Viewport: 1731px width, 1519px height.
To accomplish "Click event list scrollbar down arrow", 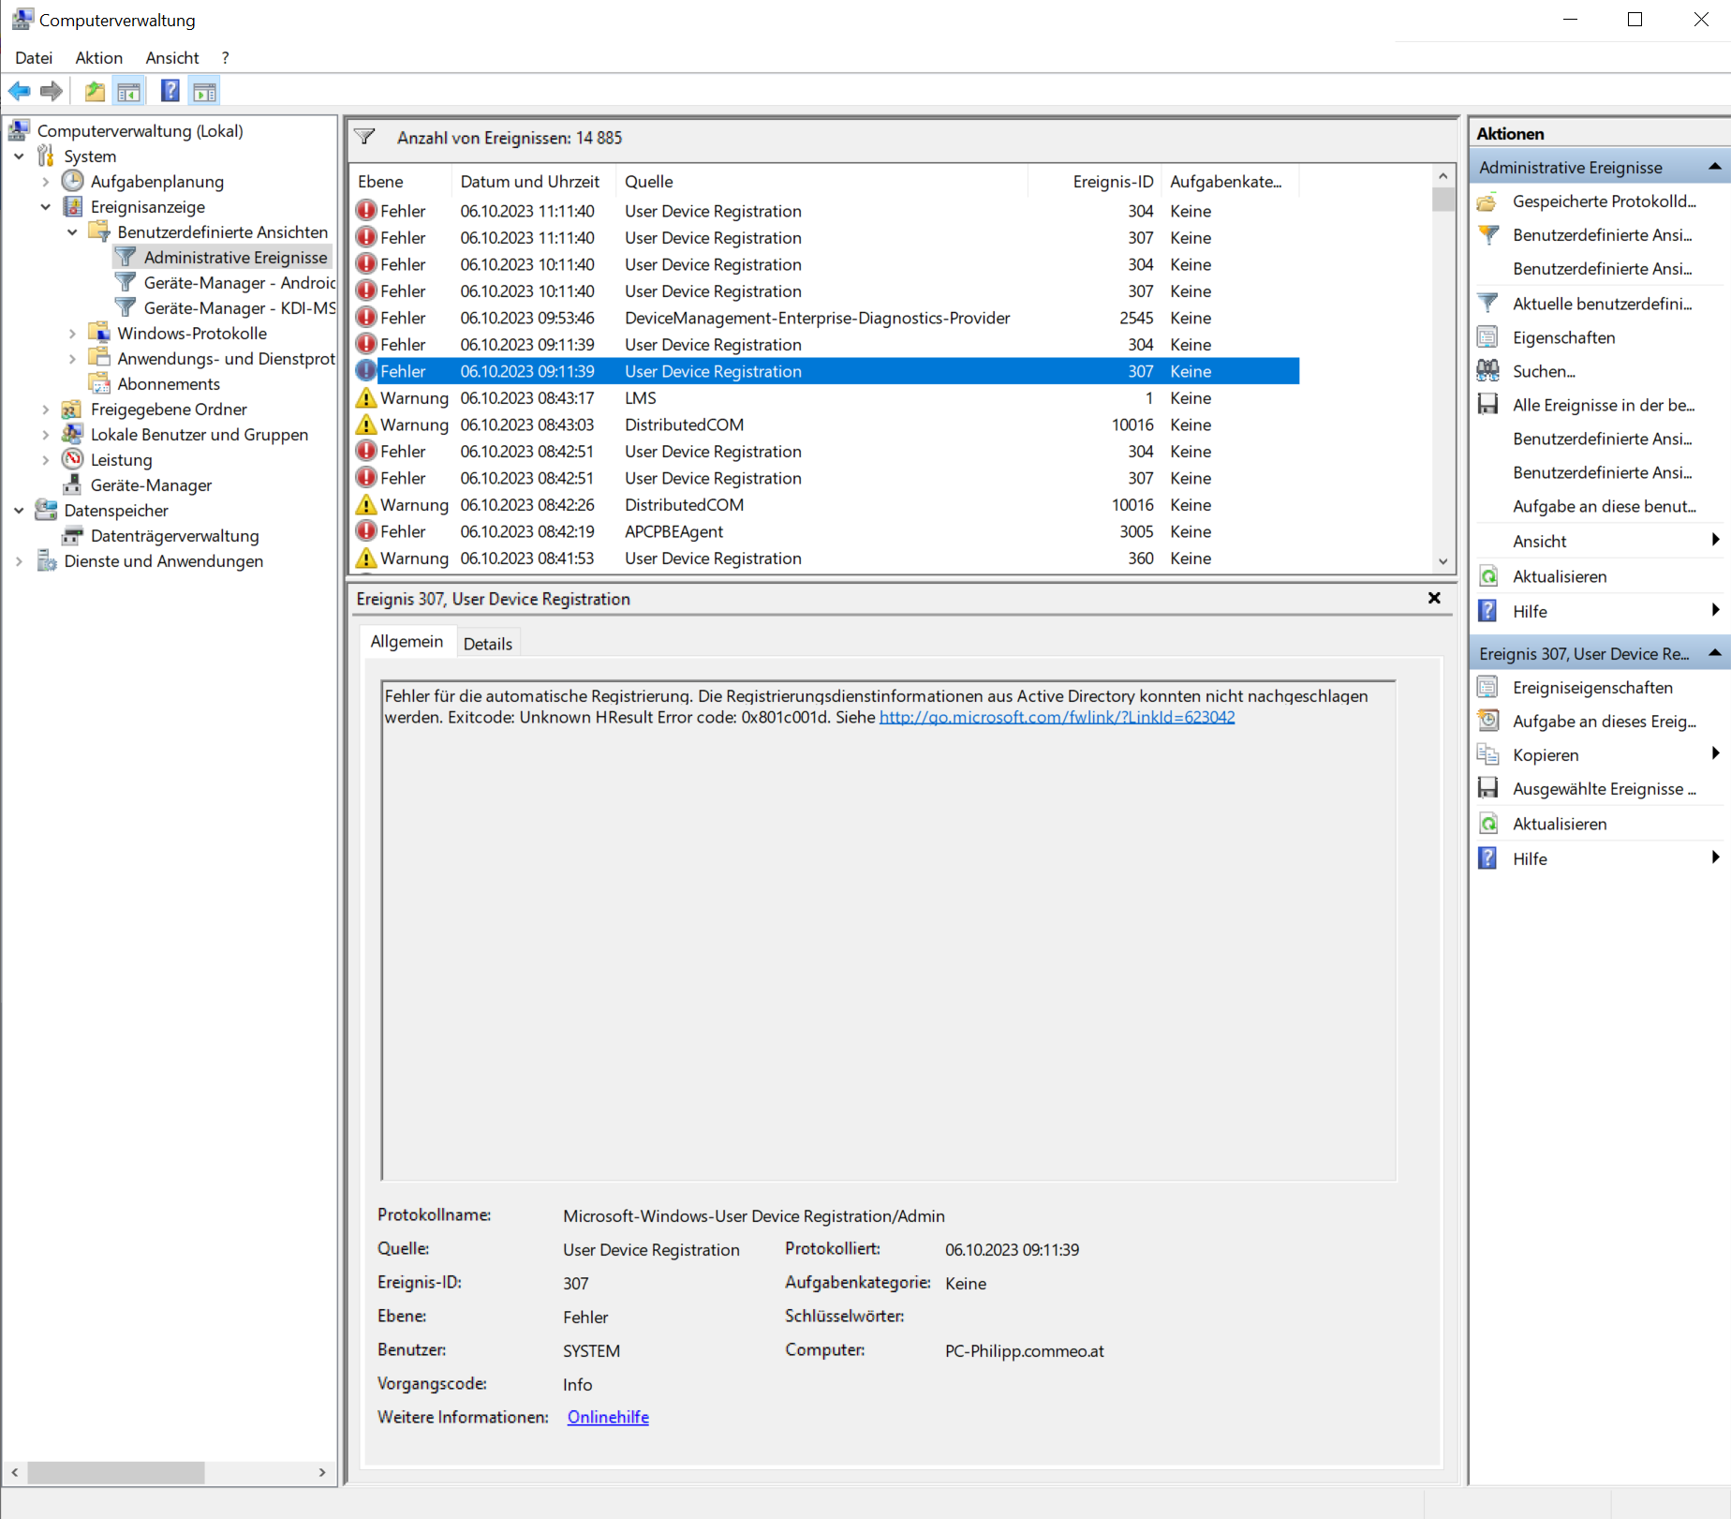I will (1443, 561).
